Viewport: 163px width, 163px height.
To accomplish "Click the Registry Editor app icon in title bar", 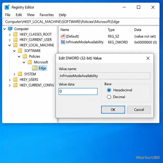I will tap(7, 7).
